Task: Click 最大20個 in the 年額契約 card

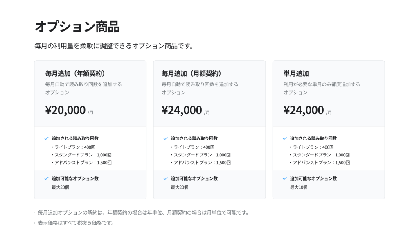Action: (61, 187)
